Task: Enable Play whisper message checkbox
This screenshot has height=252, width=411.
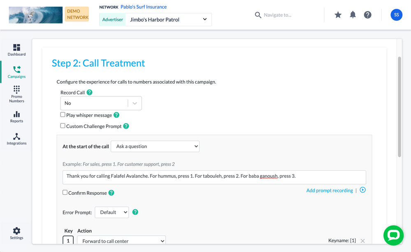Action: click(63, 115)
